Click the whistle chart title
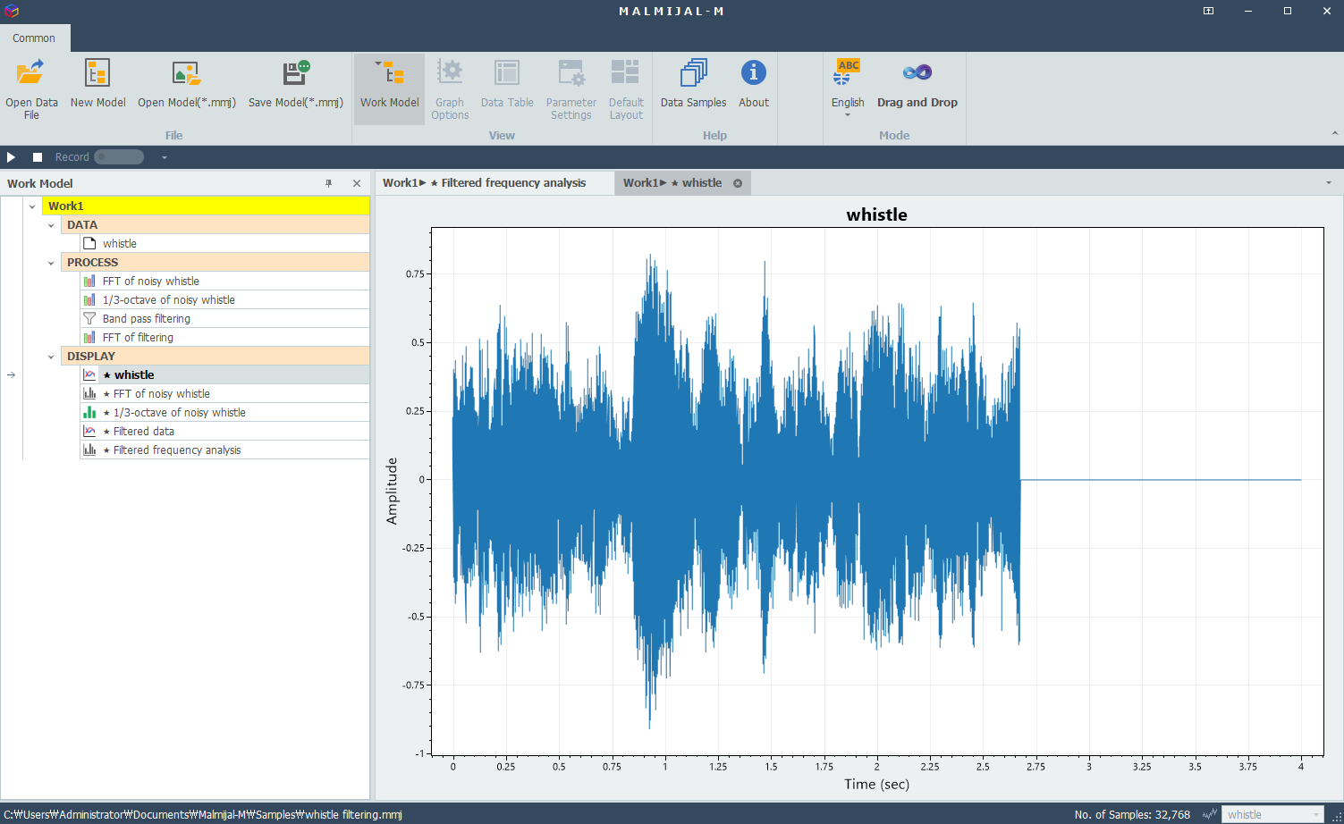The image size is (1344, 824). [x=876, y=214]
